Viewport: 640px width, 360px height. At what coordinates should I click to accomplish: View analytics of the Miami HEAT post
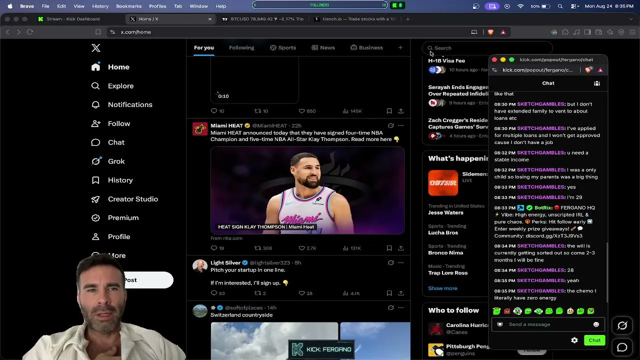pyautogui.click(x=352, y=248)
